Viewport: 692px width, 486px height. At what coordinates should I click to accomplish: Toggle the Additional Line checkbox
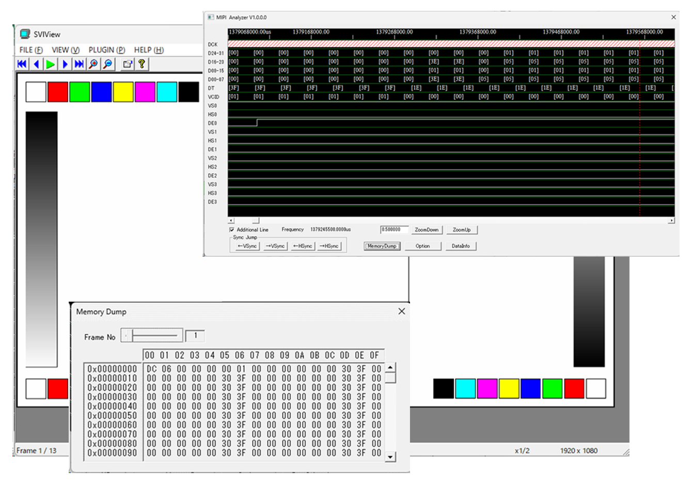click(x=232, y=230)
